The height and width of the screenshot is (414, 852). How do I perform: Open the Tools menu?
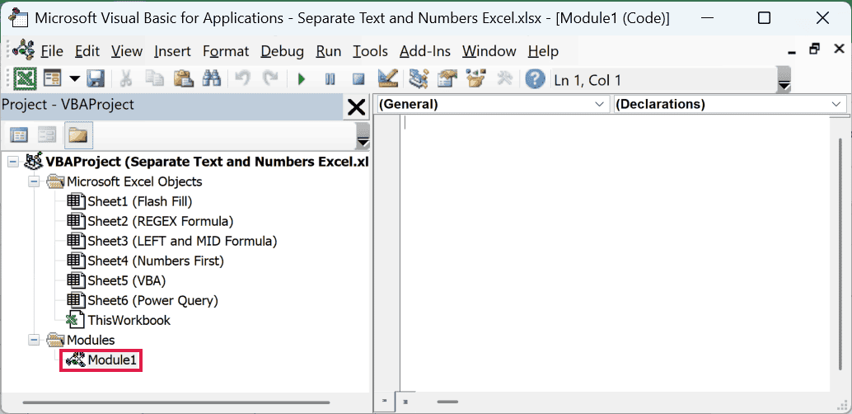pyautogui.click(x=370, y=51)
